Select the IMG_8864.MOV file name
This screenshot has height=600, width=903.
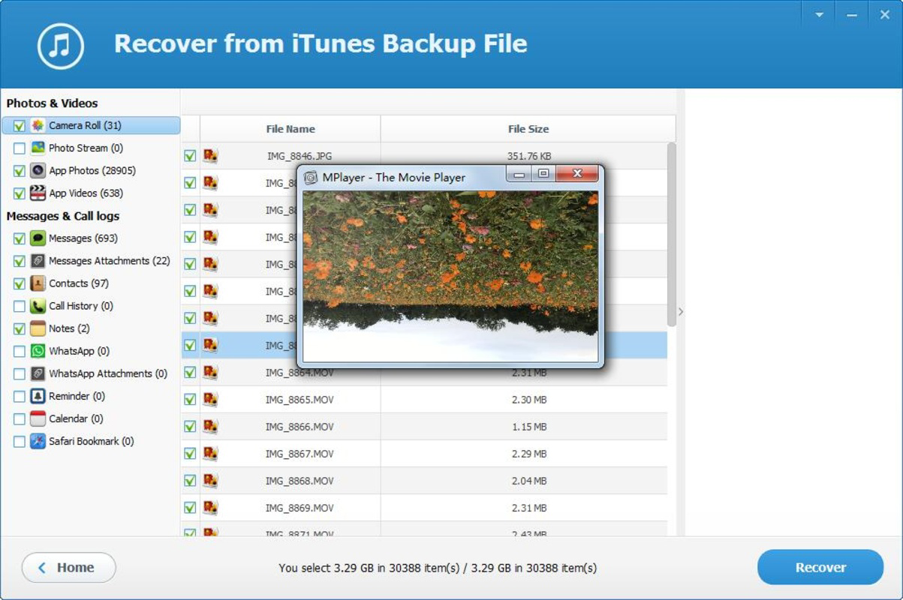pyautogui.click(x=299, y=373)
